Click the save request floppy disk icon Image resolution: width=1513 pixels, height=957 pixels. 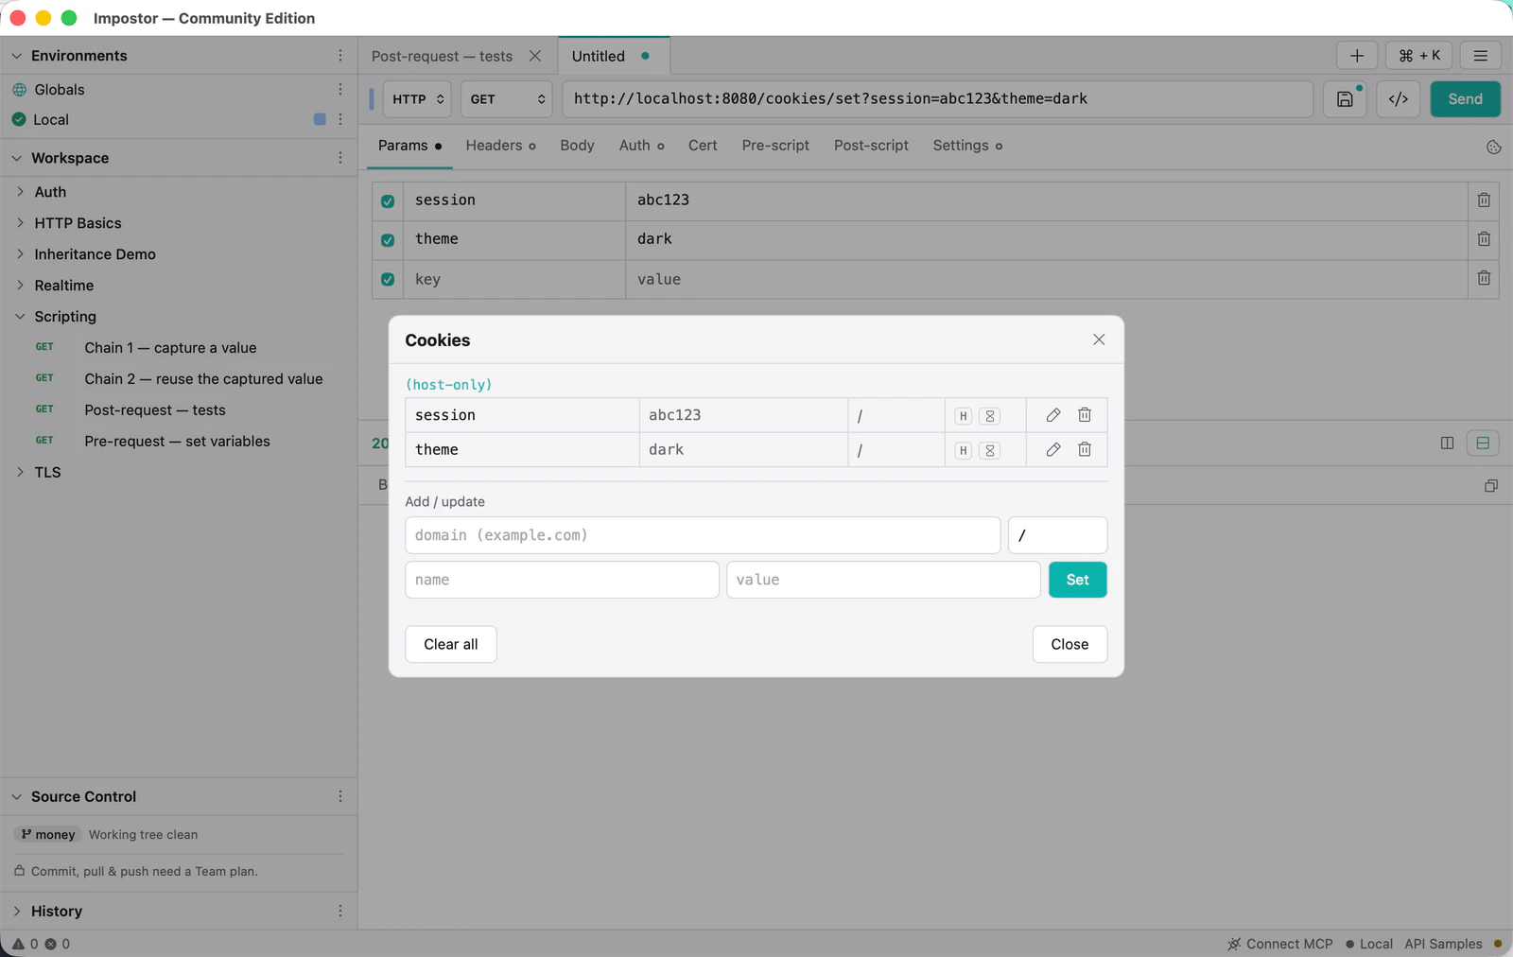(x=1345, y=99)
